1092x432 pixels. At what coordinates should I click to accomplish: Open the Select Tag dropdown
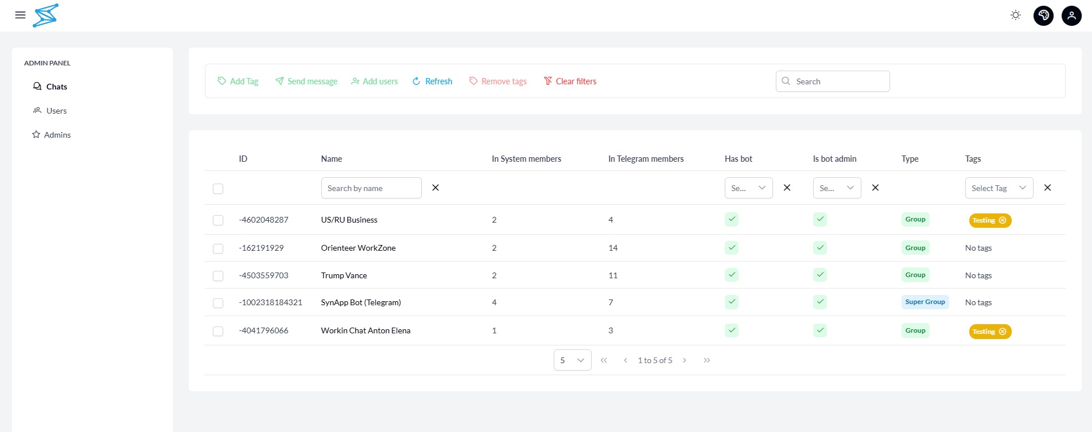pos(999,188)
